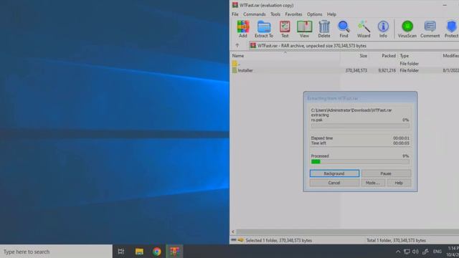Click the taskbar clock
The image size is (459, 258).
pyautogui.click(x=453, y=252)
